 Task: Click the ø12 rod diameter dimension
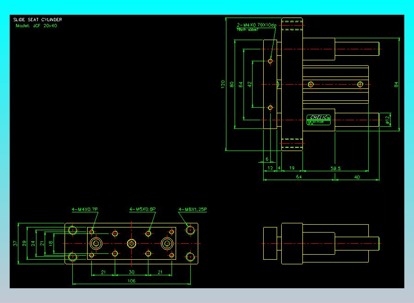[x=388, y=119]
